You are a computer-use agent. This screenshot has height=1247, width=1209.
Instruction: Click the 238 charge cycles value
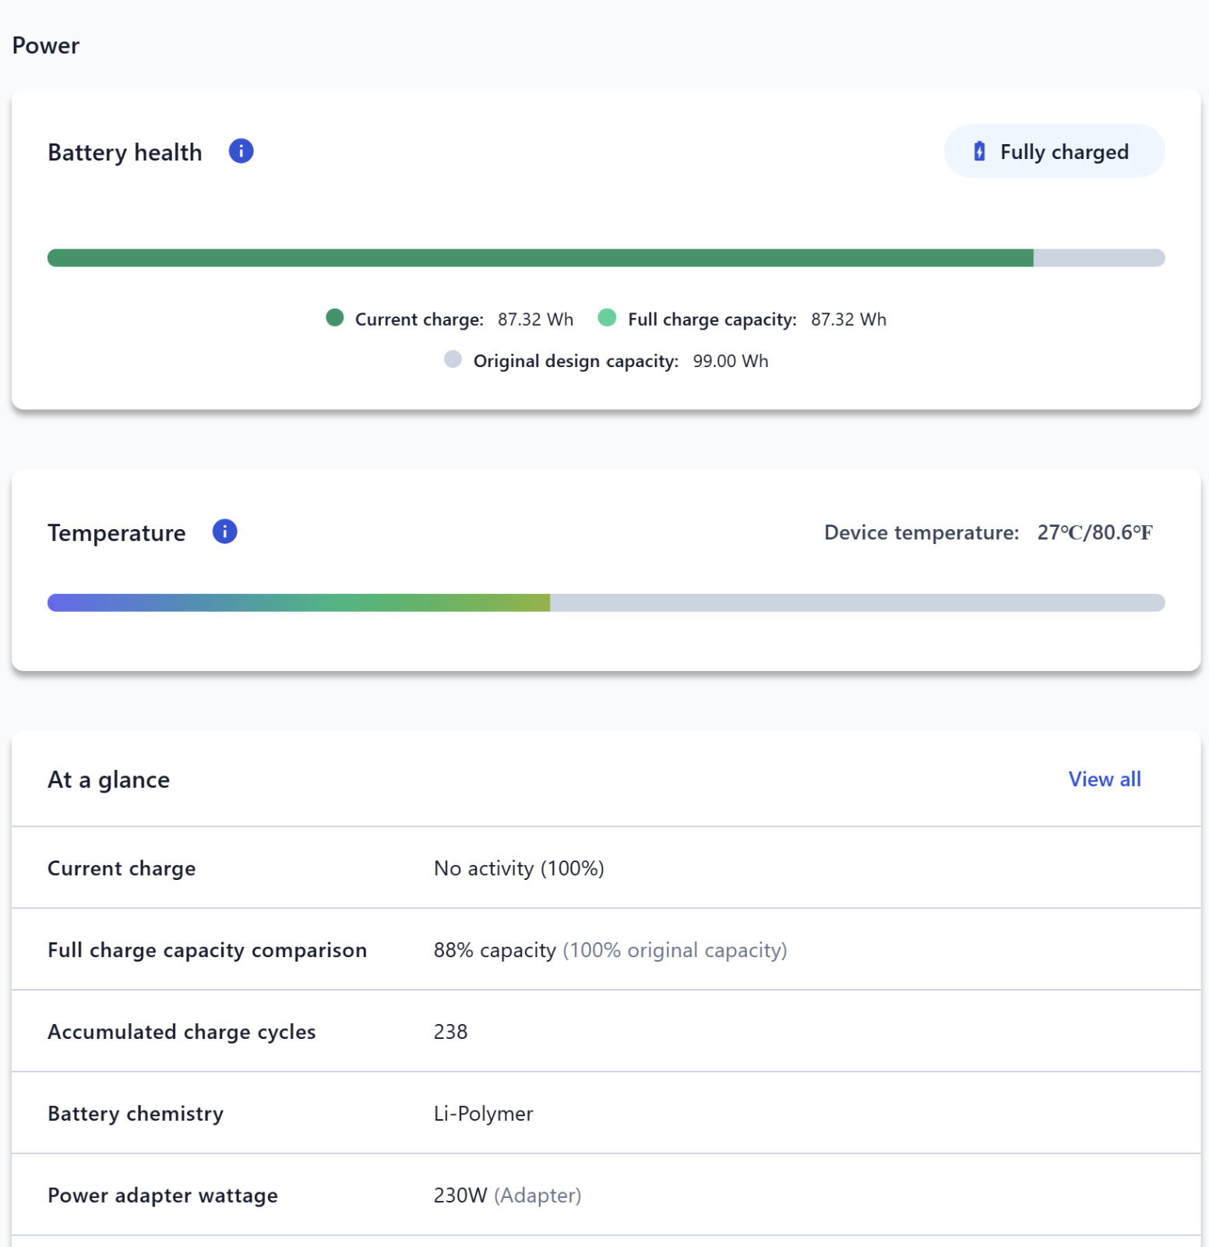[x=450, y=1032]
